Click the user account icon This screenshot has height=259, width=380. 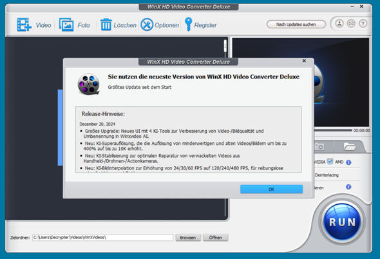tap(339, 24)
